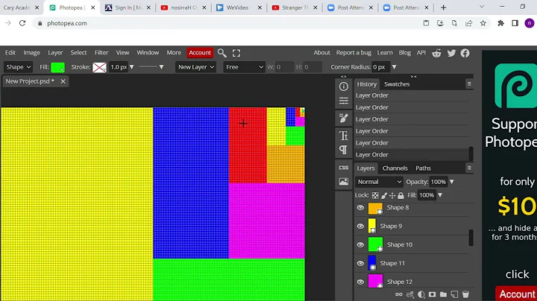The image size is (537, 301).
Task: Open Photopea Reddit icon link
Action: point(436,53)
